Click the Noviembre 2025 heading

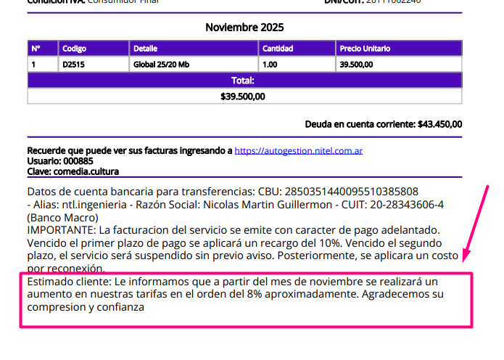(244, 28)
